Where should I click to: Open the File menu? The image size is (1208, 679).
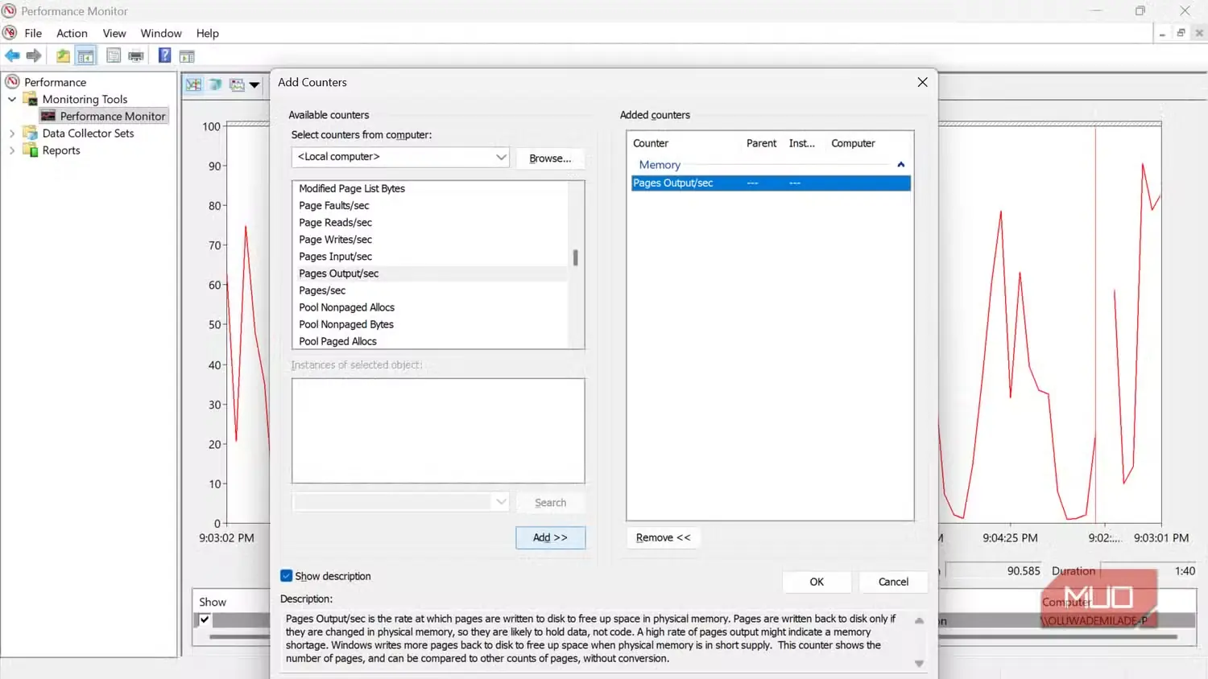[x=33, y=33]
